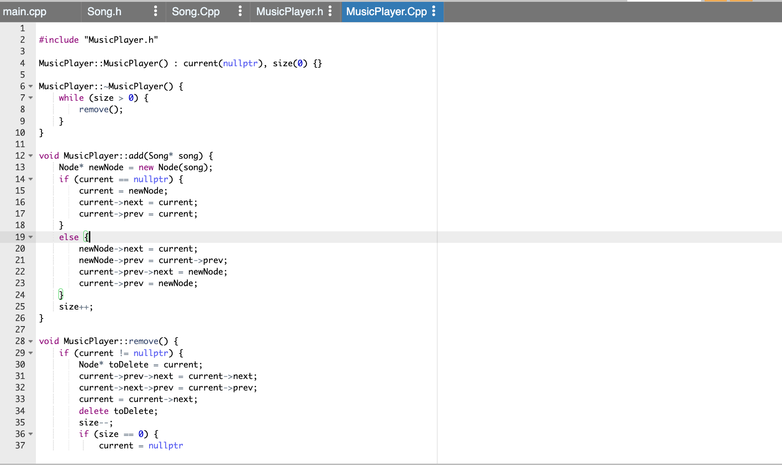Viewport: 782px width, 465px height.
Task: Click the orange button in the top-right corner
Action: click(x=742, y=2)
